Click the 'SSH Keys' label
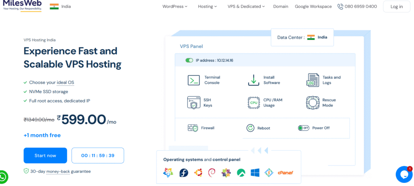Screen dimensions: 414x186 (x=208, y=103)
